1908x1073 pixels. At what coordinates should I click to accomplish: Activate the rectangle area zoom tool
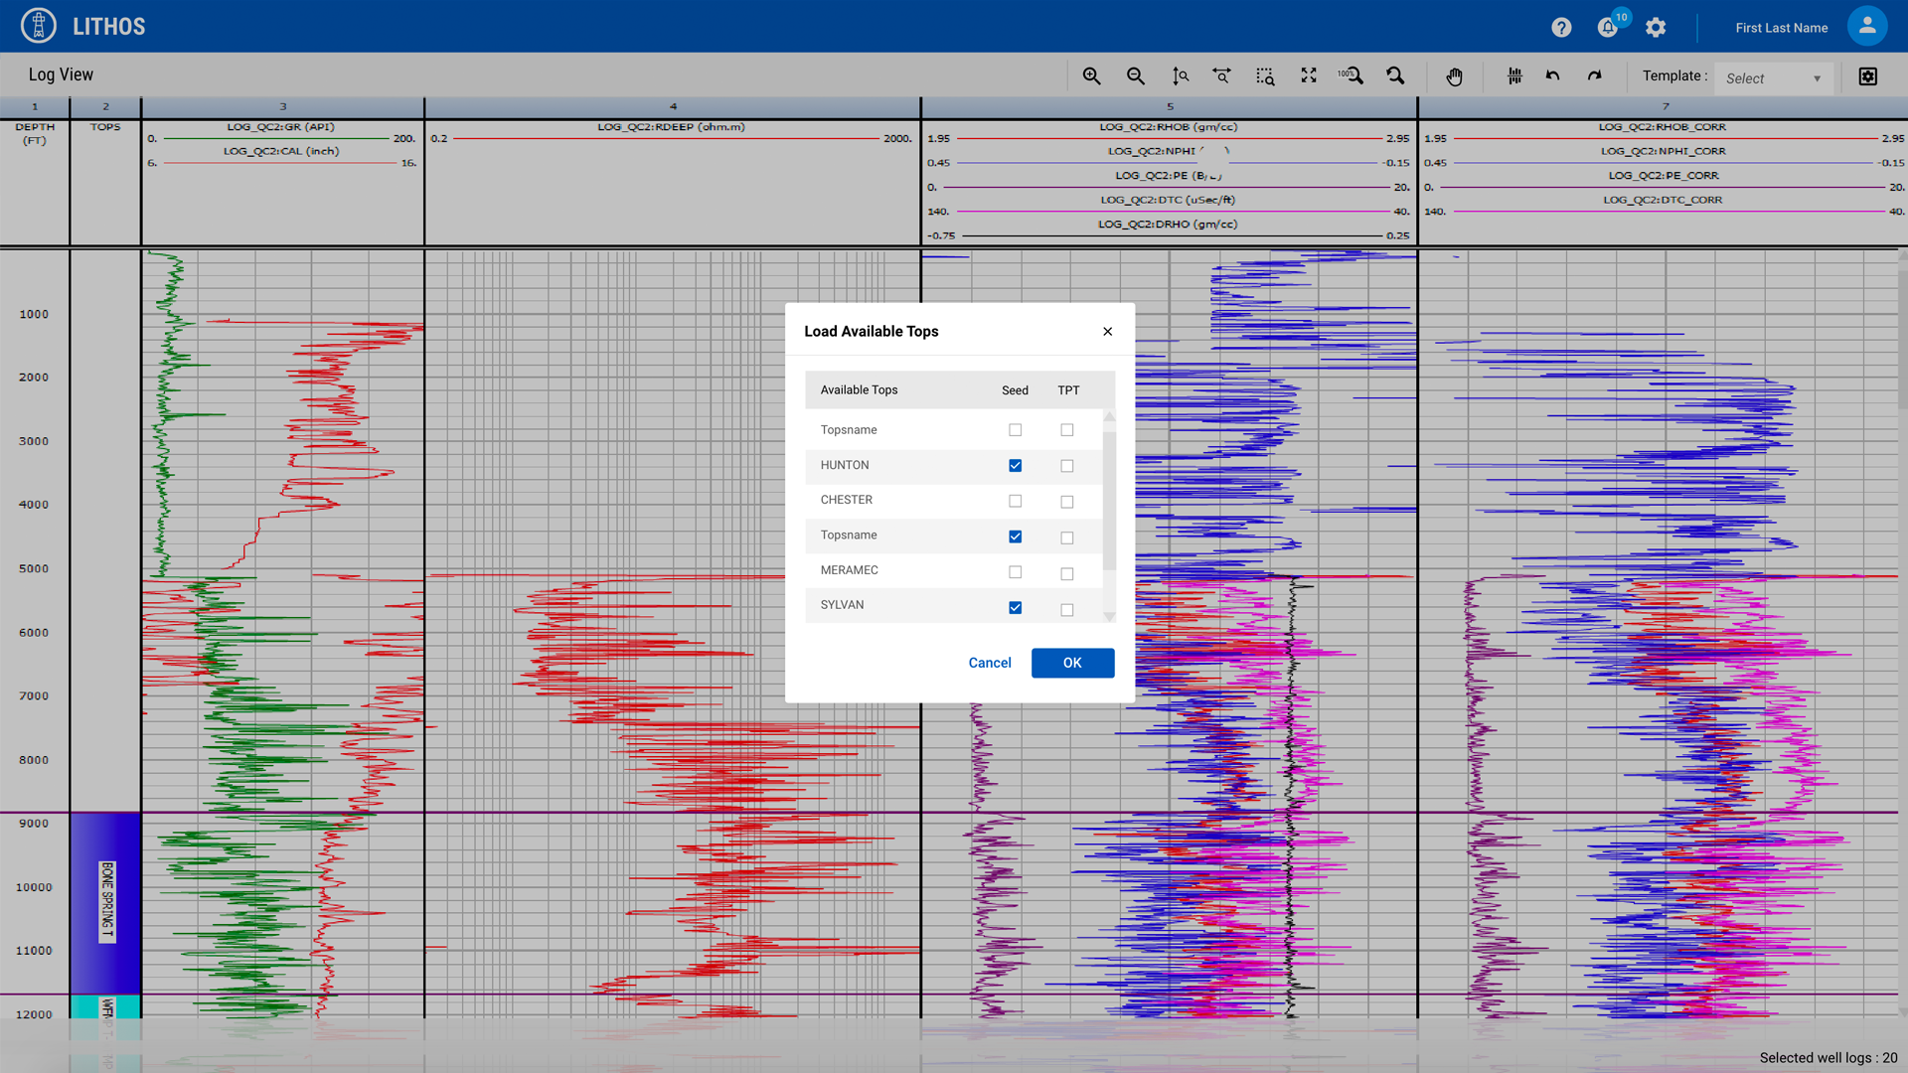(1265, 77)
